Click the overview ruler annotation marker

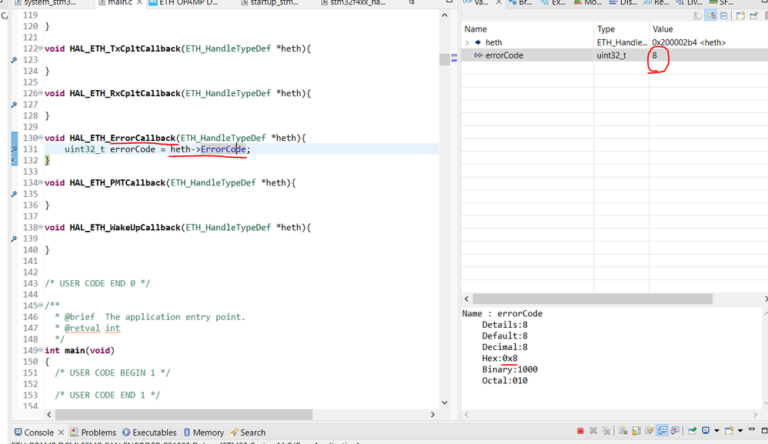pyautogui.click(x=454, y=58)
